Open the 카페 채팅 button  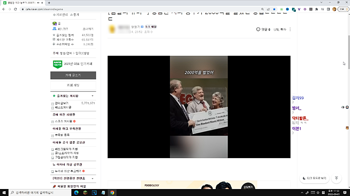pos(73,85)
